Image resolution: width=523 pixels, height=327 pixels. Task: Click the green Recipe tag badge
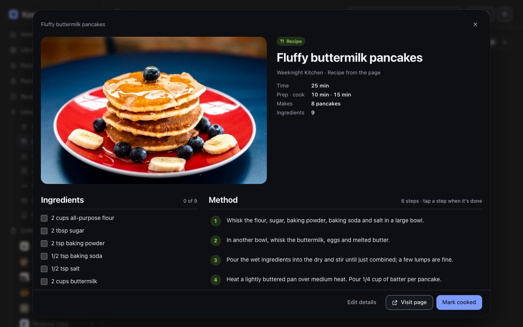click(x=291, y=41)
